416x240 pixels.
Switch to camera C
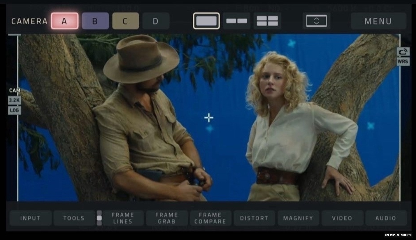(126, 21)
